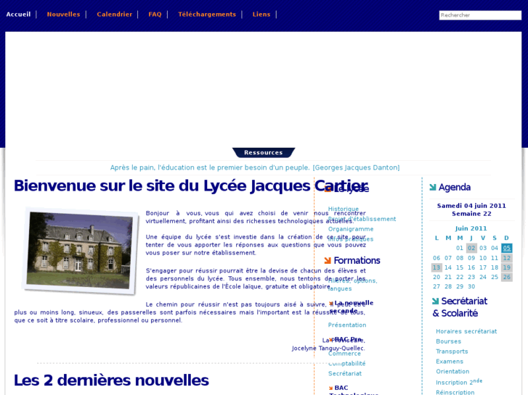The width and height of the screenshot is (528, 395).
Task: Go to Nouvelles in top navigation
Action: [x=63, y=14]
